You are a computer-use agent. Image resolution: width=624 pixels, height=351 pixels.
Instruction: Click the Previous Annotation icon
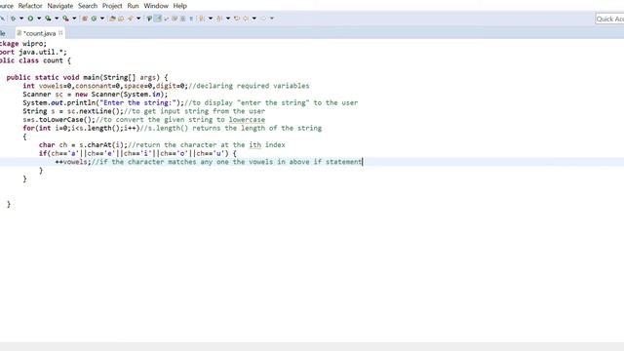click(219, 19)
